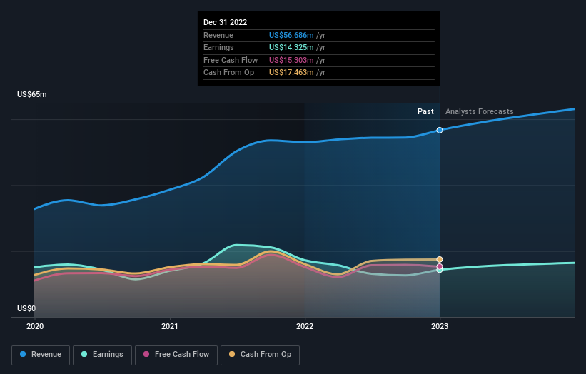
Task: Click the orange Cash From Op data point
Action: (x=440, y=259)
